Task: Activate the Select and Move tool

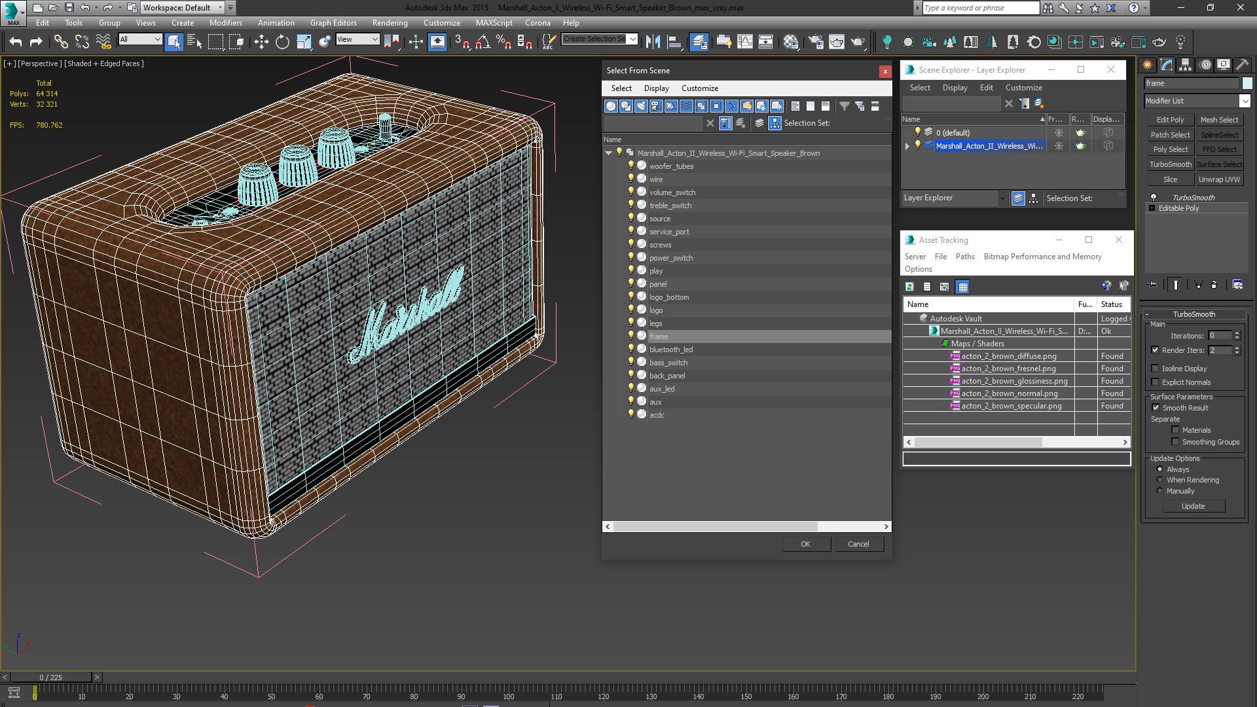Action: [261, 42]
